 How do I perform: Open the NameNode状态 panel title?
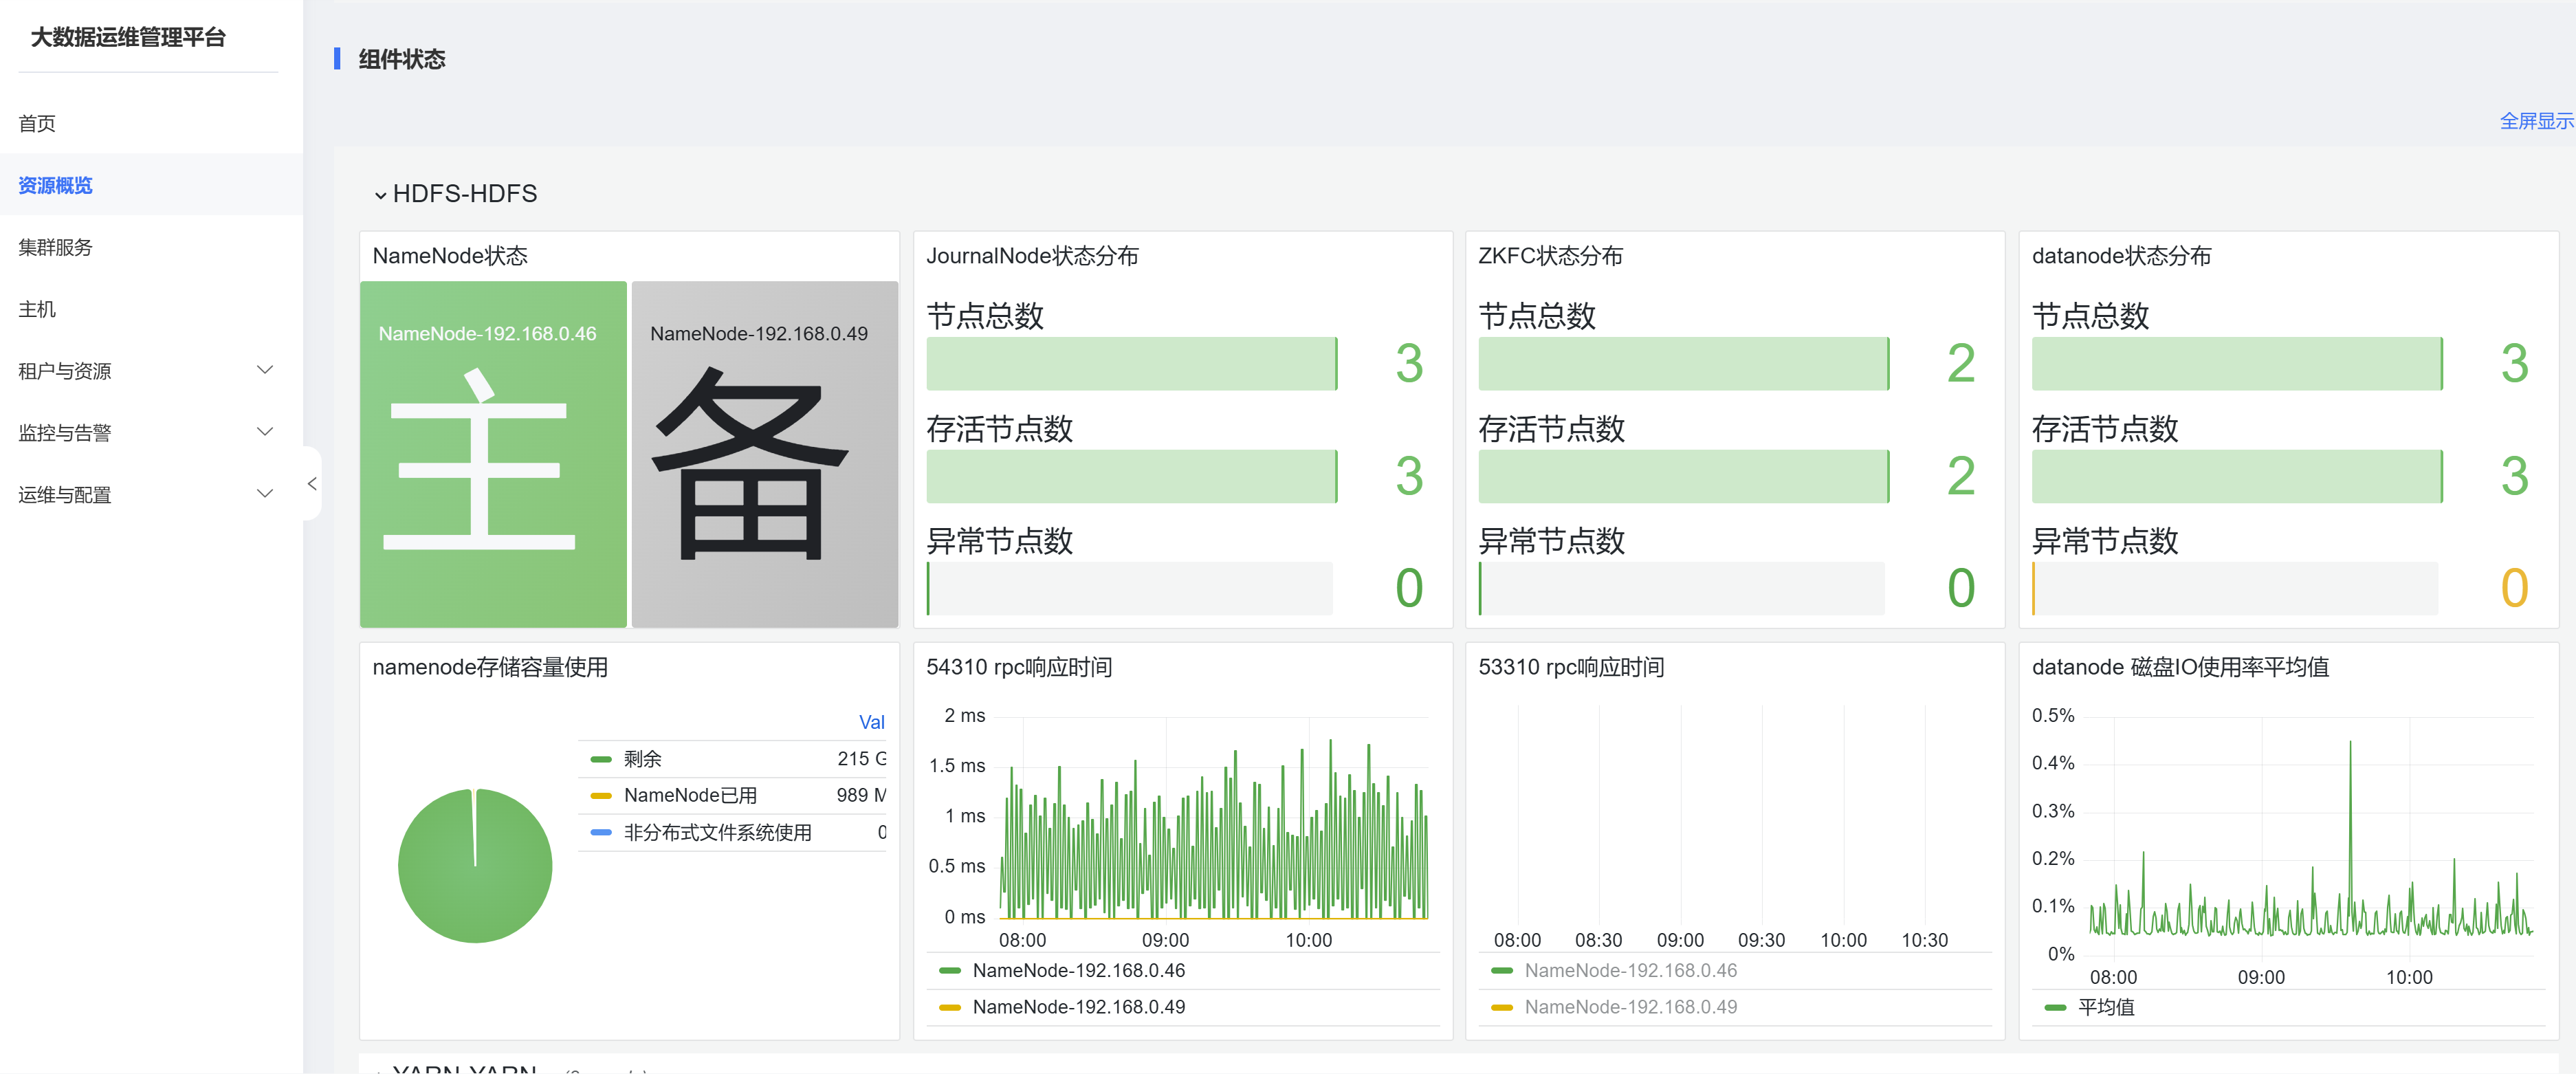click(450, 256)
